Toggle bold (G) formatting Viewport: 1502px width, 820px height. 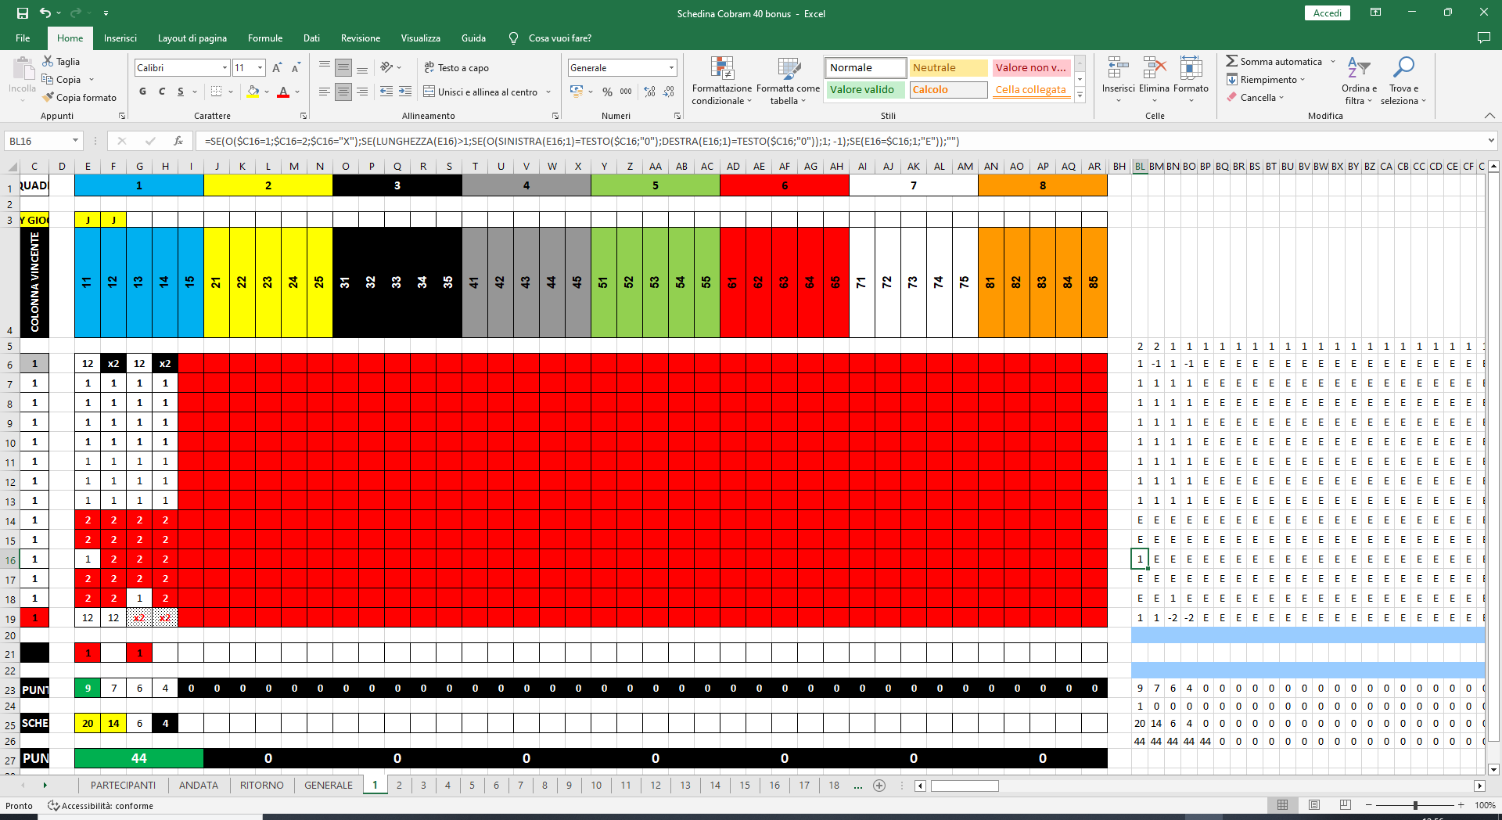coord(142,92)
